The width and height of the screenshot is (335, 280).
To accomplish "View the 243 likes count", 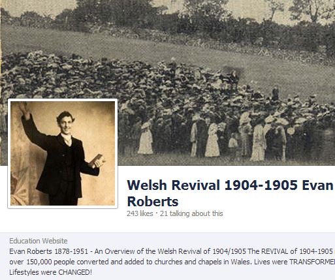I will click(140, 213).
